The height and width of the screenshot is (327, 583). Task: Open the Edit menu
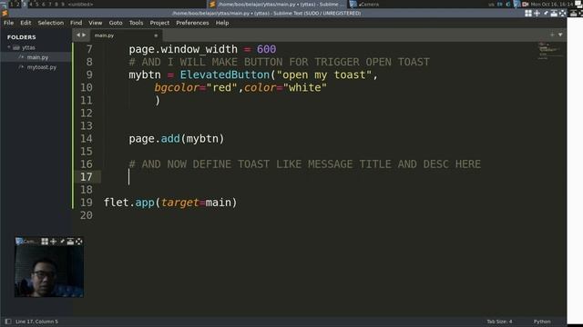click(26, 23)
